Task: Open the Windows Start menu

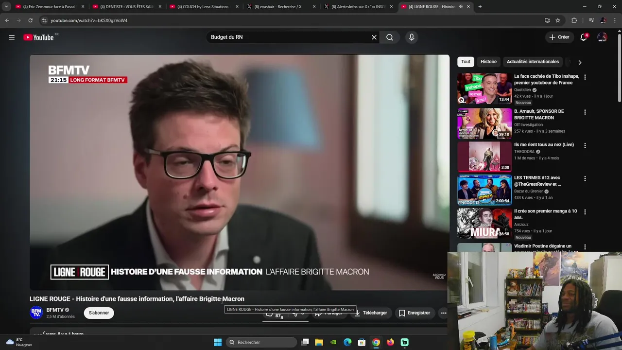Action: [218, 342]
